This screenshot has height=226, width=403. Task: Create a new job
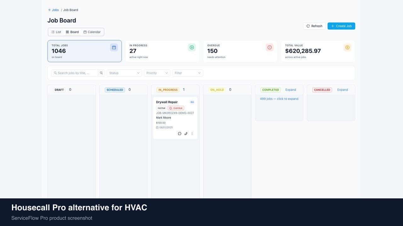pyautogui.click(x=341, y=26)
